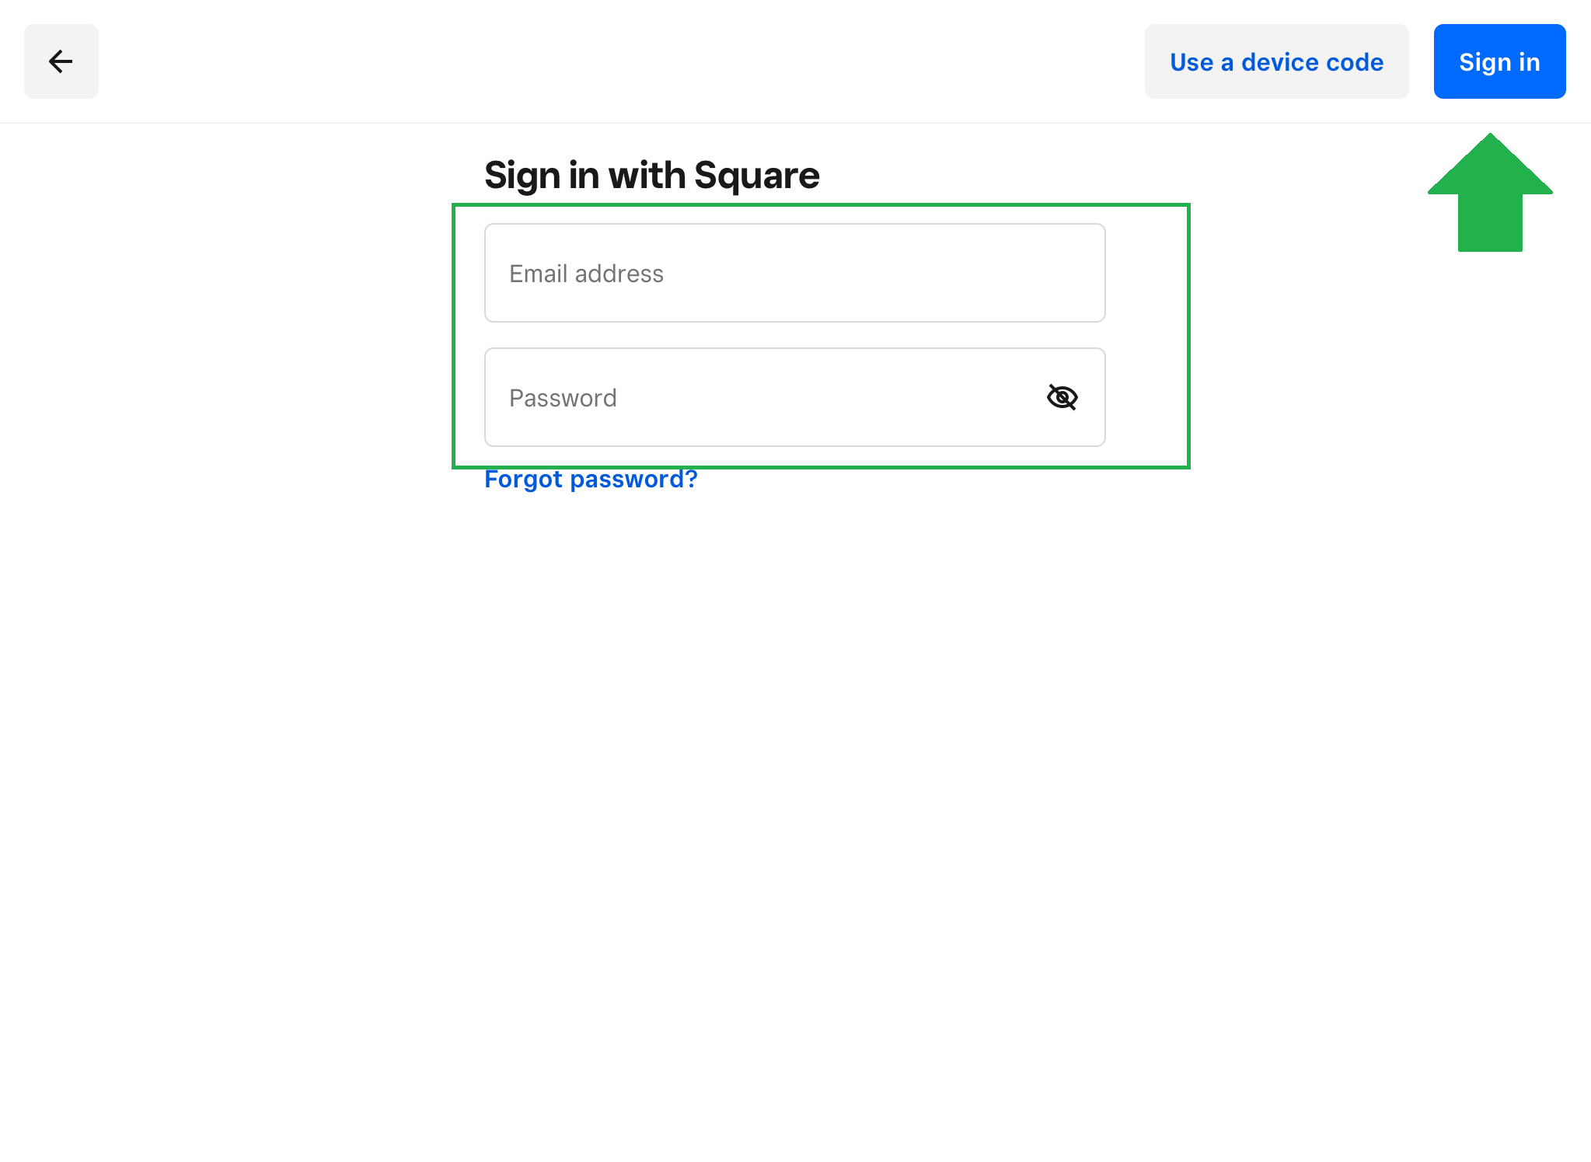Focus the Email address field
The image size is (1591, 1162).
click(794, 273)
